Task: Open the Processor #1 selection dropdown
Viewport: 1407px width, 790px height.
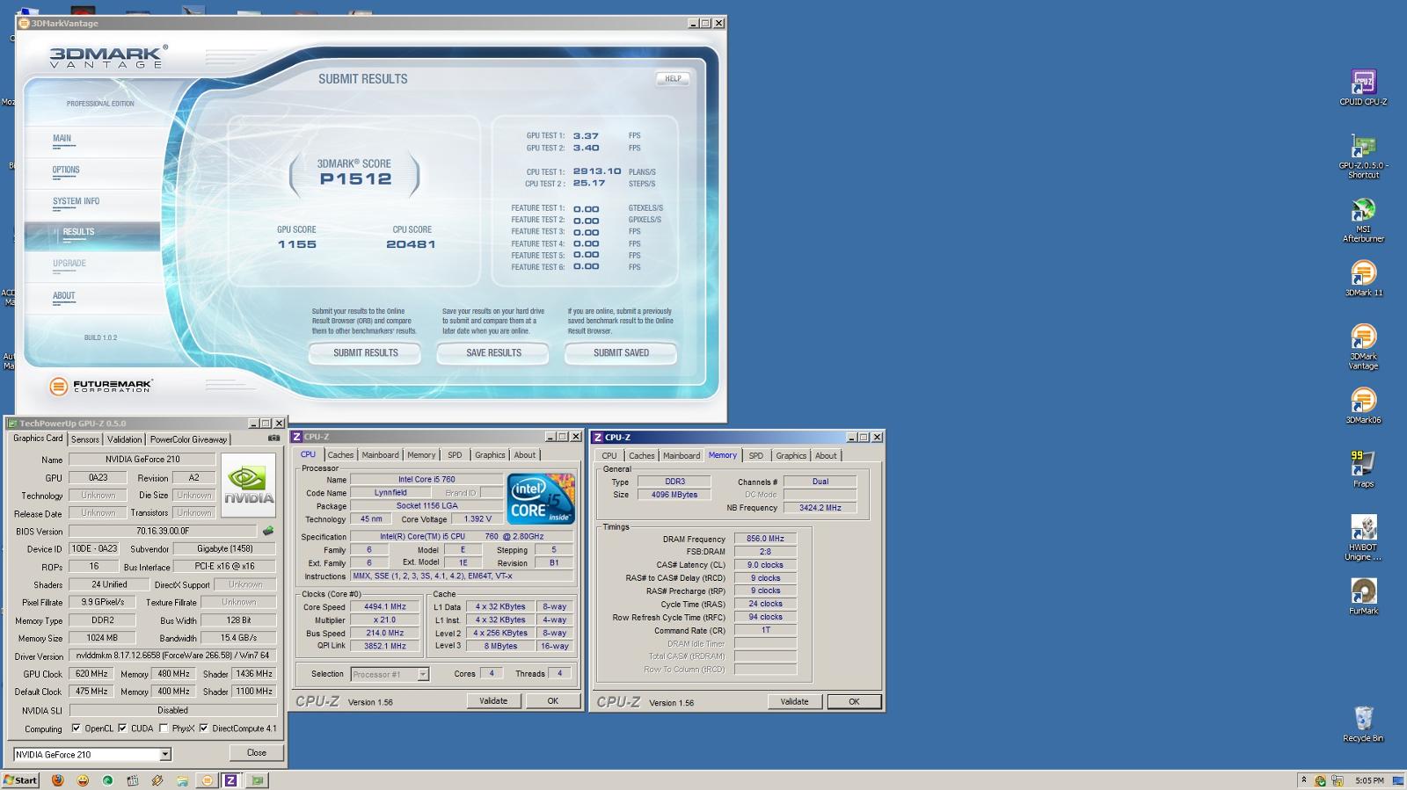Action: click(423, 674)
